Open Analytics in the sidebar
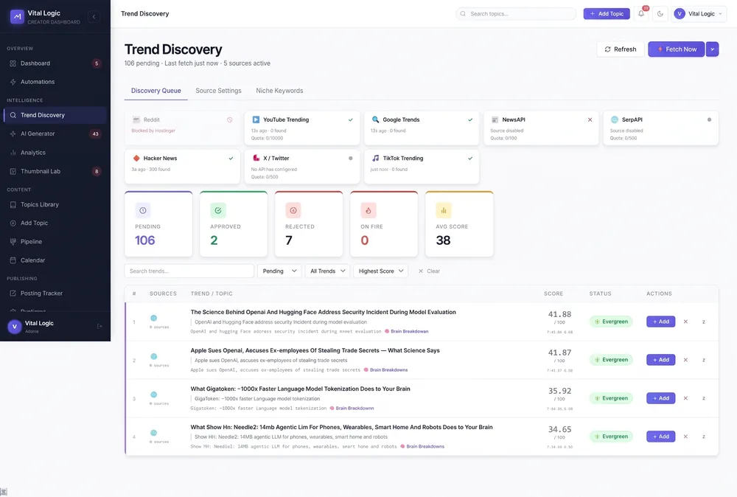 click(55, 153)
